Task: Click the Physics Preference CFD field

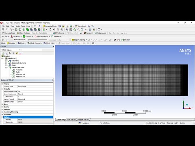Action: [35, 92]
